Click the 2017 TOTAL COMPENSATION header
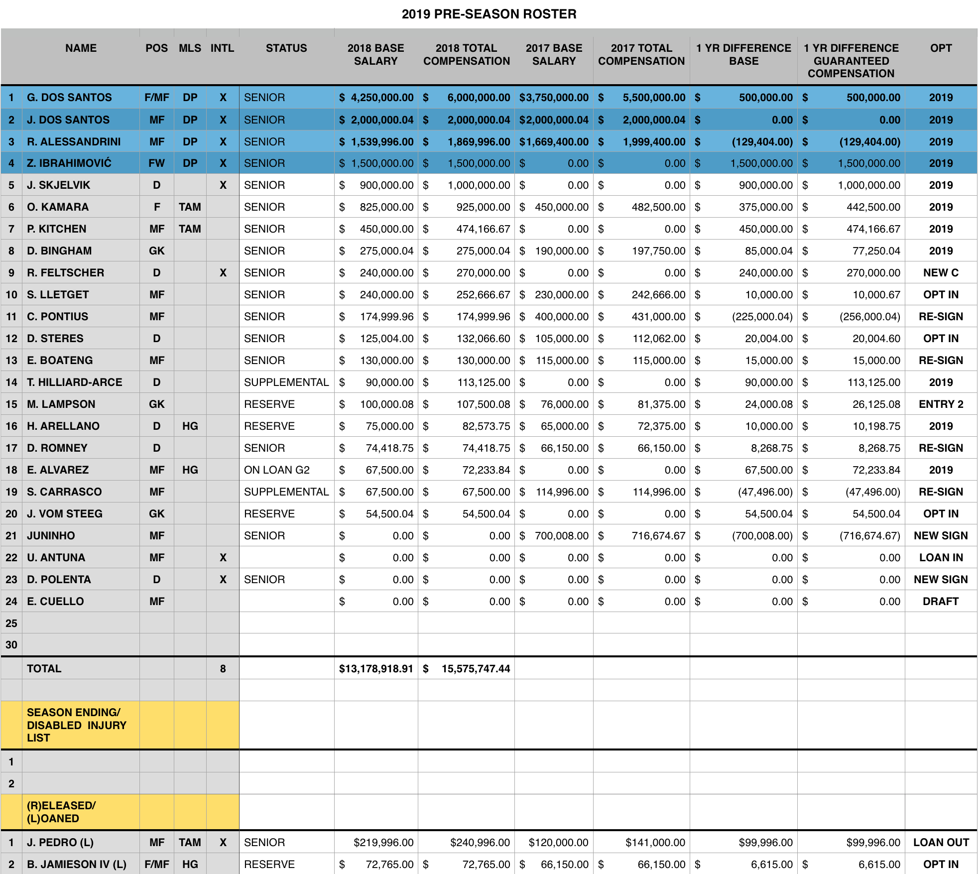 coord(641,55)
